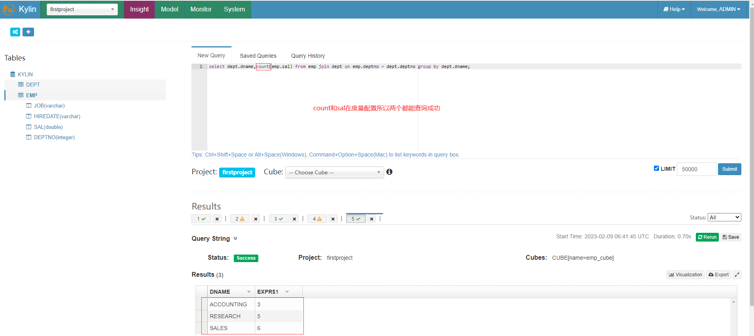Screen dimensions: 754x336
Task: Click the results grid scroll-up arrow
Action: tap(733, 302)
